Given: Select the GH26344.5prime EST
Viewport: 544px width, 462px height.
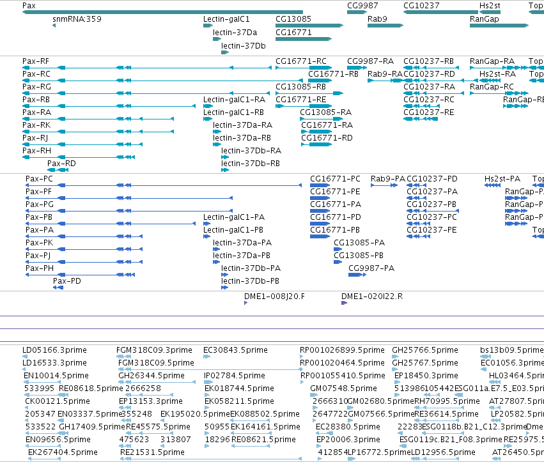Looking at the screenshot, I should pos(152,376).
